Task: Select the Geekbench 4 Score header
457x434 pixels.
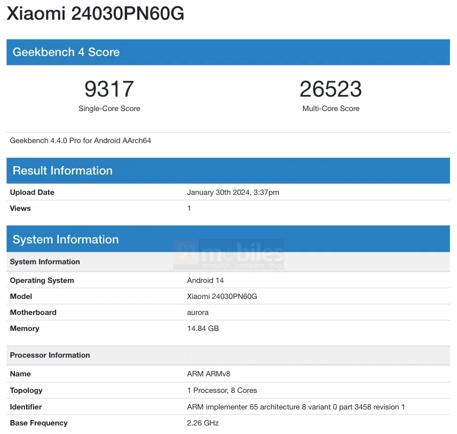Action: pyautogui.click(x=66, y=52)
